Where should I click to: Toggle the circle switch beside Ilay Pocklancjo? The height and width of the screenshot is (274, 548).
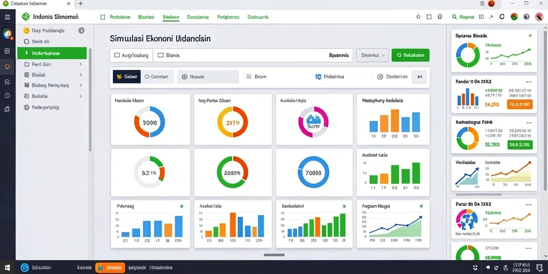tap(81, 31)
